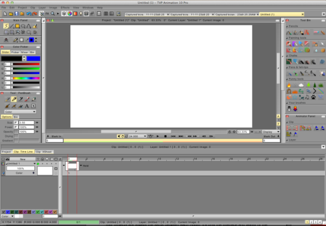Switch to the Picker tab
This screenshot has height=226, width=326.
pos(15,52)
